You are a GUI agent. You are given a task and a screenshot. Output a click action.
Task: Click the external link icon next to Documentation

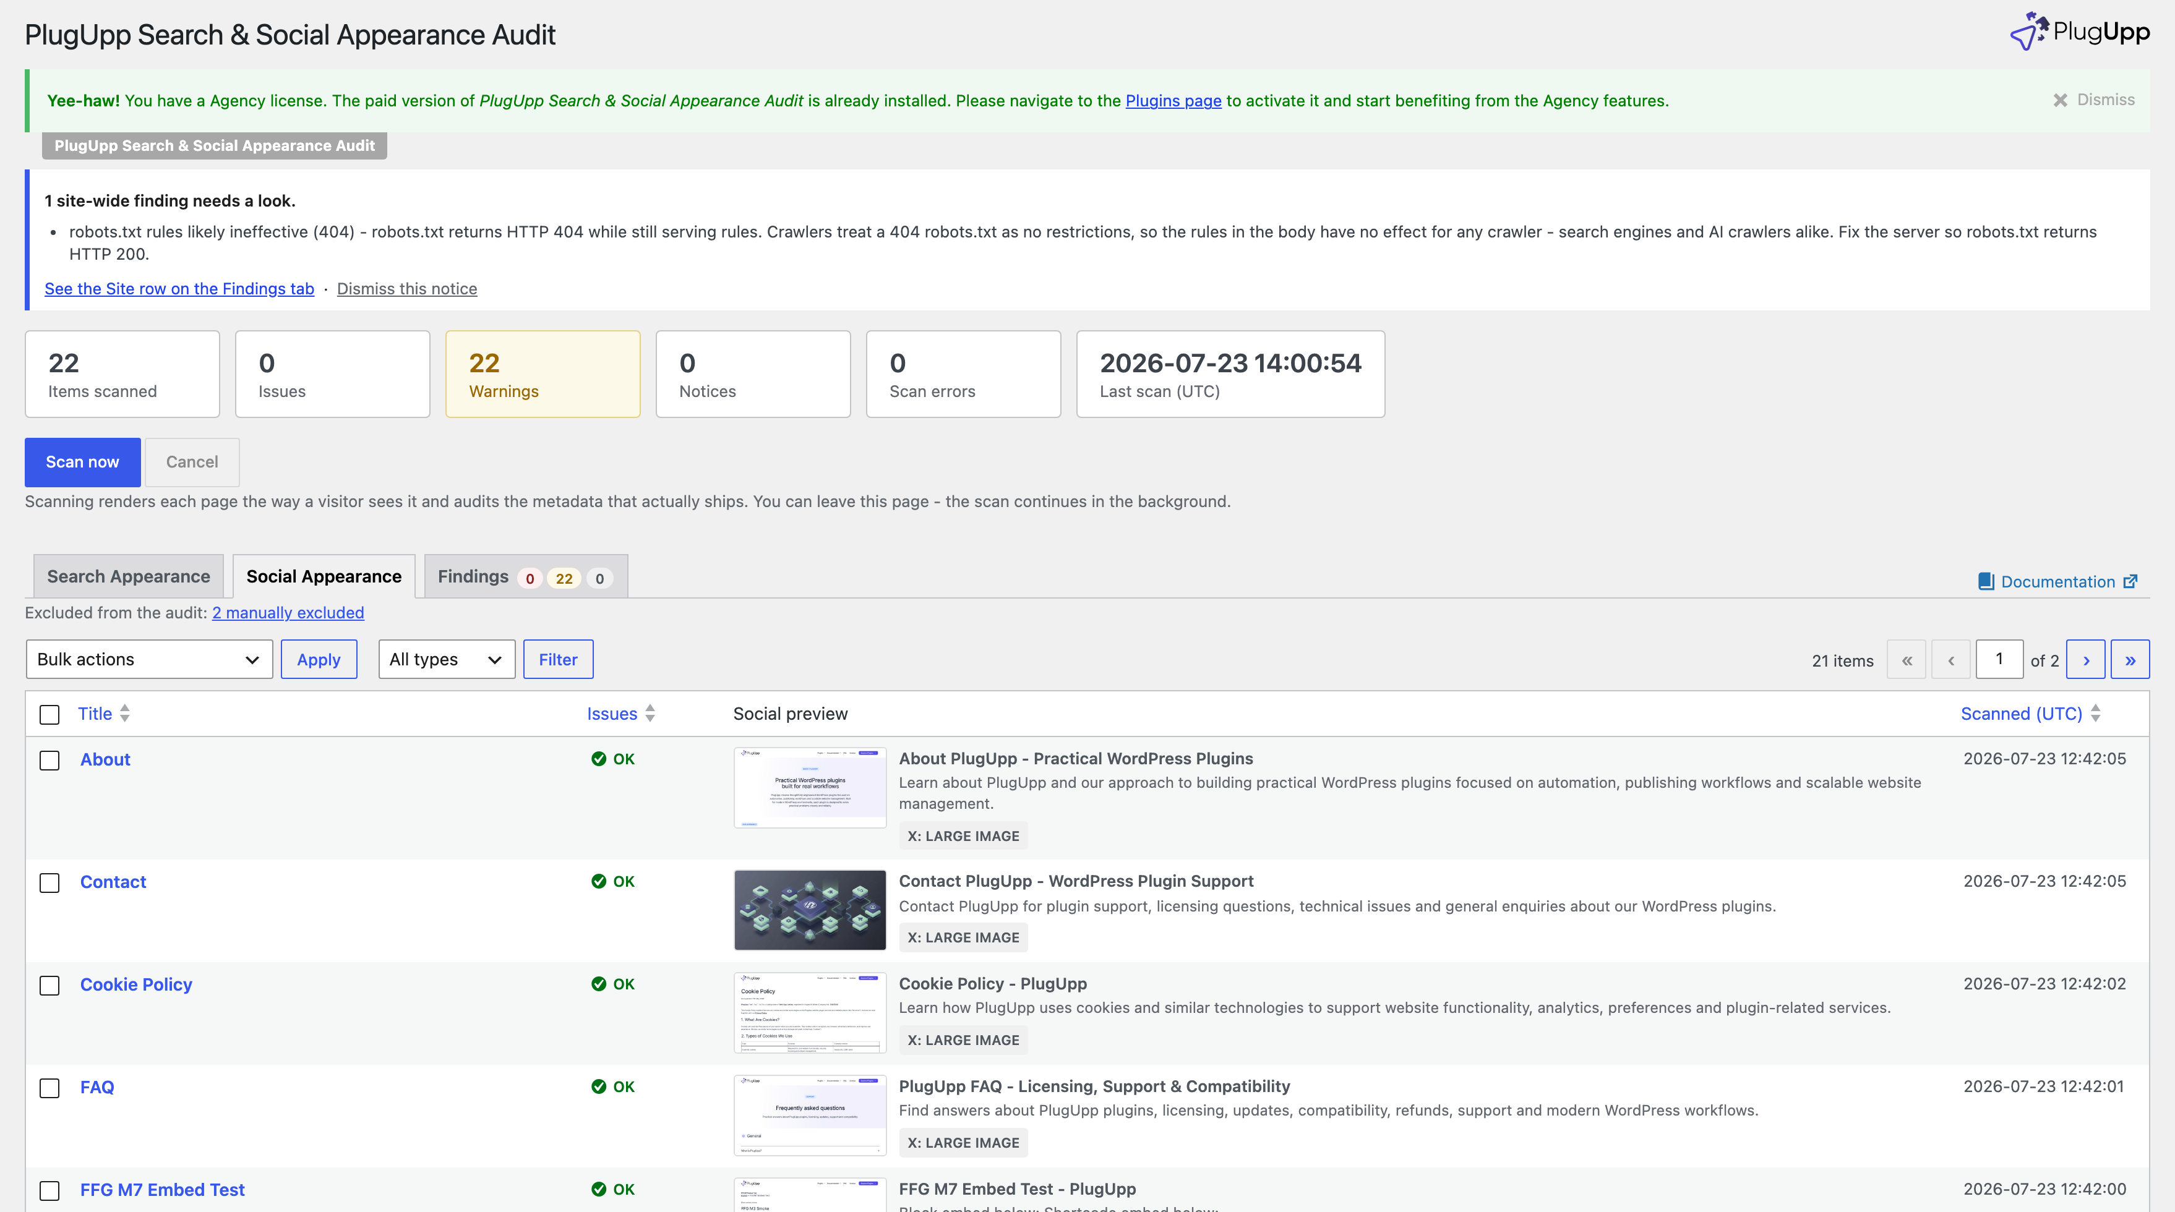pyautogui.click(x=2130, y=581)
